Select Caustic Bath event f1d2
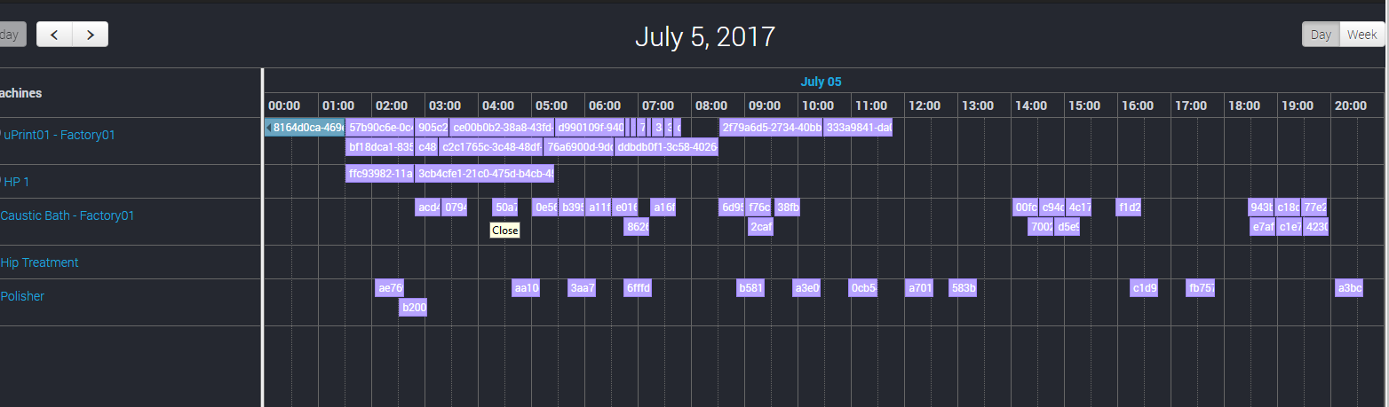Image resolution: width=1389 pixels, height=407 pixels. point(1129,208)
